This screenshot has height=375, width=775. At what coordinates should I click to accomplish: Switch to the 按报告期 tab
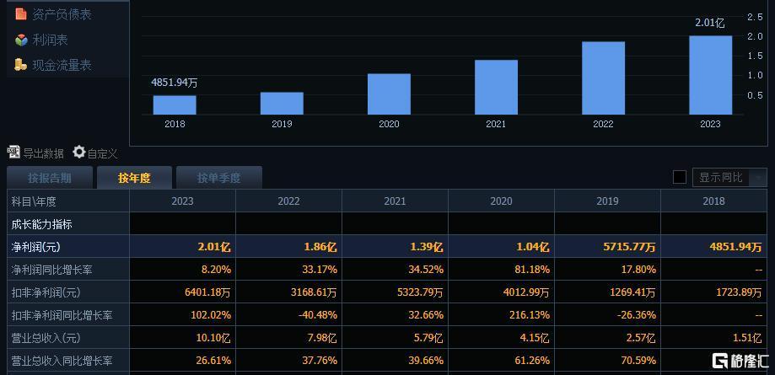coord(49,178)
